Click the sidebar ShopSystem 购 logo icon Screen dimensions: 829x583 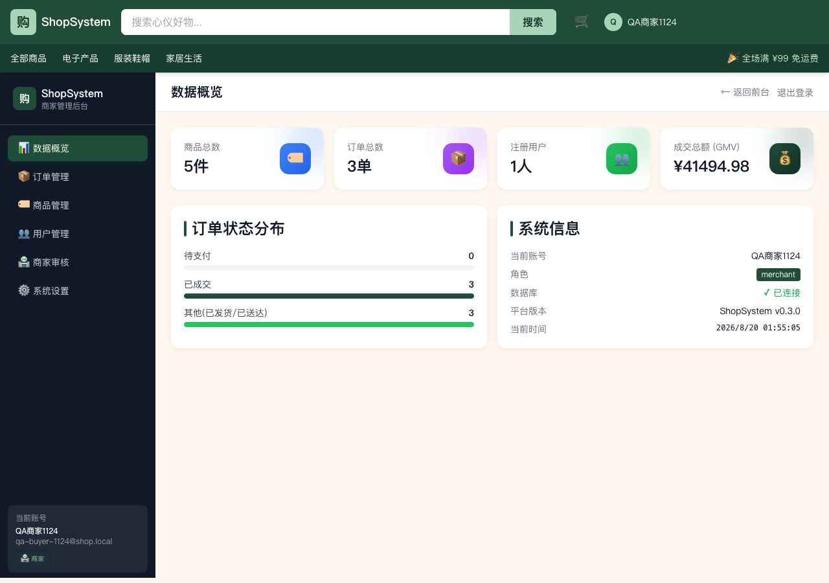[x=25, y=98]
